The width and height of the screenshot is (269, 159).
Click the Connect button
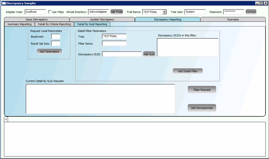(x=251, y=12)
